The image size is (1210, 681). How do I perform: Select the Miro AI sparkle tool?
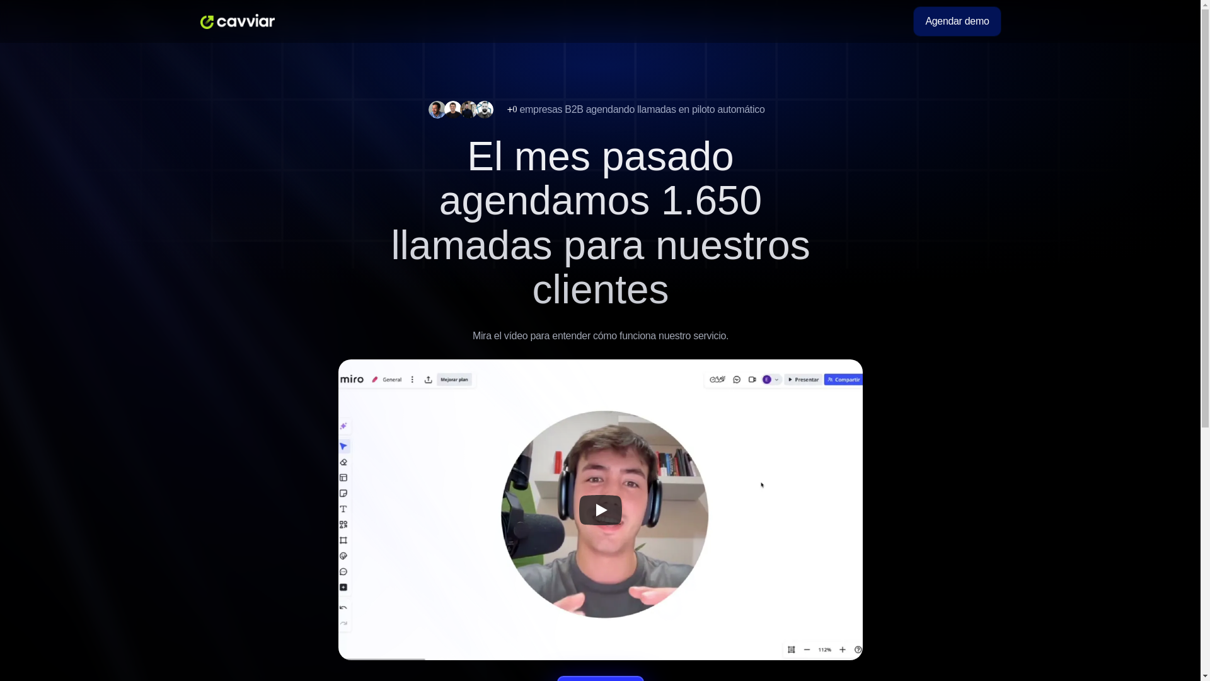click(343, 426)
